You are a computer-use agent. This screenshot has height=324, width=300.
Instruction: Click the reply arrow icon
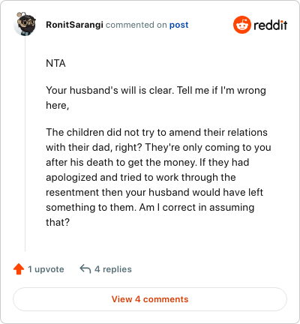(85, 269)
